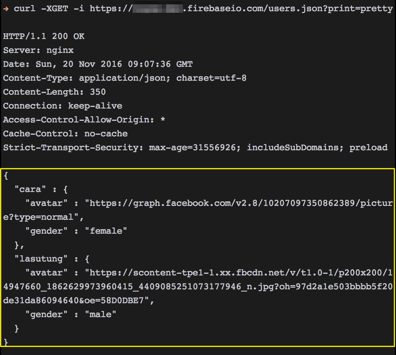
Task: Click the -XGET option flag
Action: coord(55,8)
